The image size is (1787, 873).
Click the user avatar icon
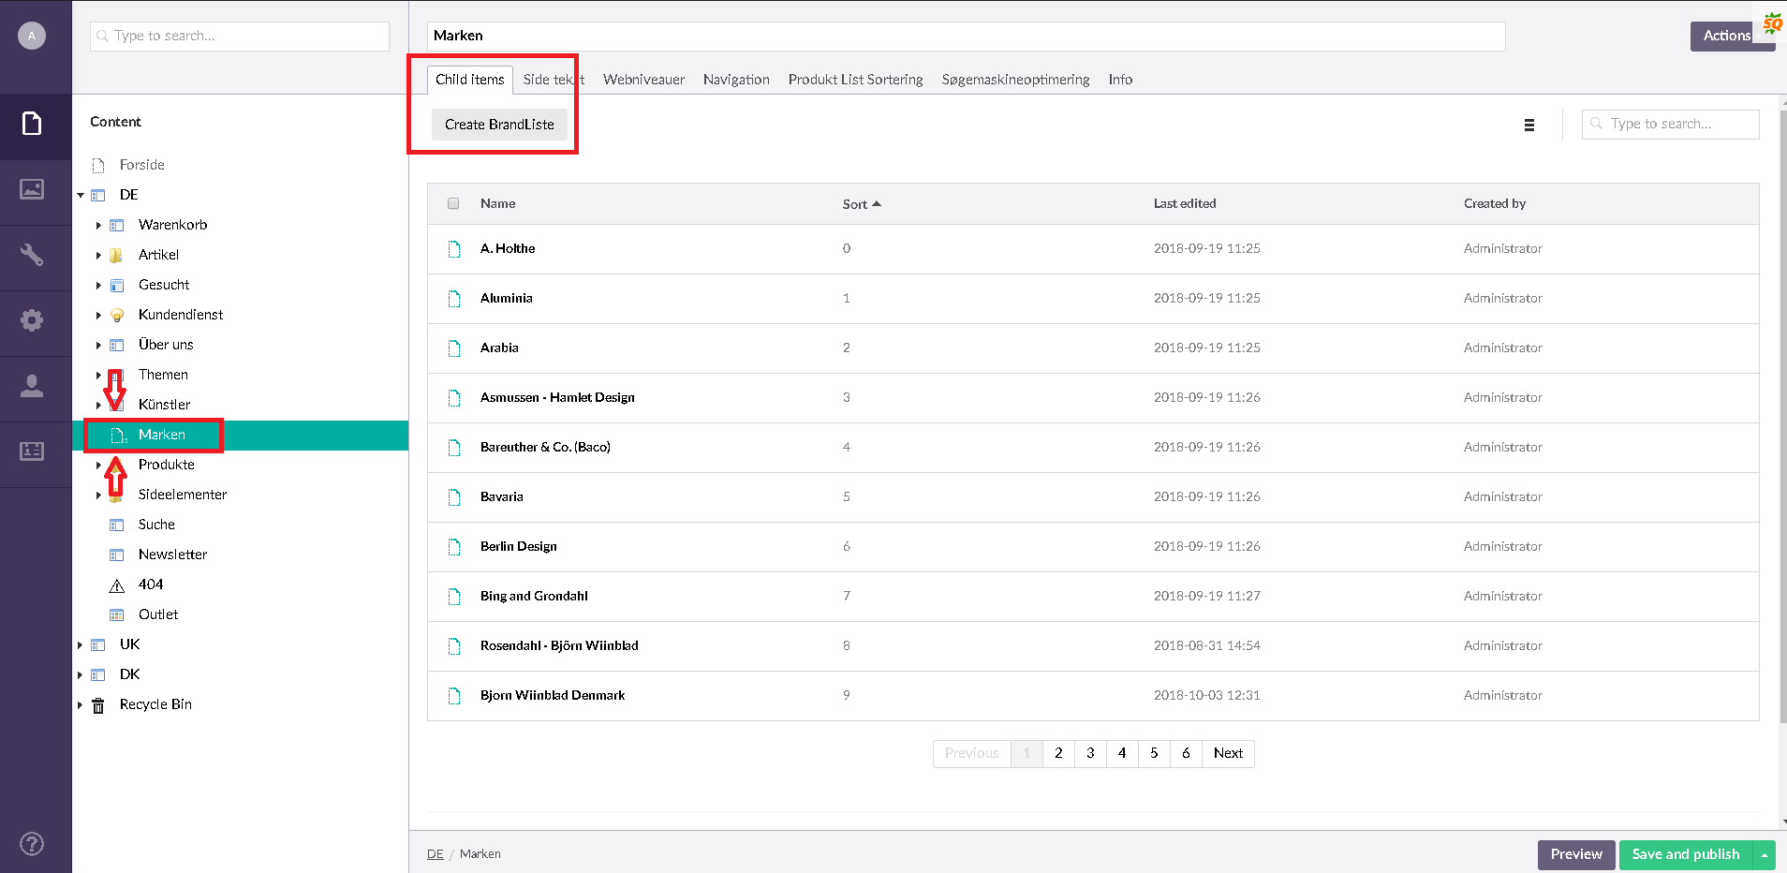[x=32, y=36]
